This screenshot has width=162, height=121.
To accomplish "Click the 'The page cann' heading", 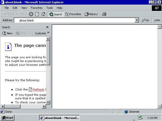I will [30, 45].
